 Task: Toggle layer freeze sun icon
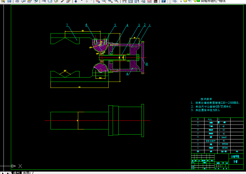[x=185, y=1]
